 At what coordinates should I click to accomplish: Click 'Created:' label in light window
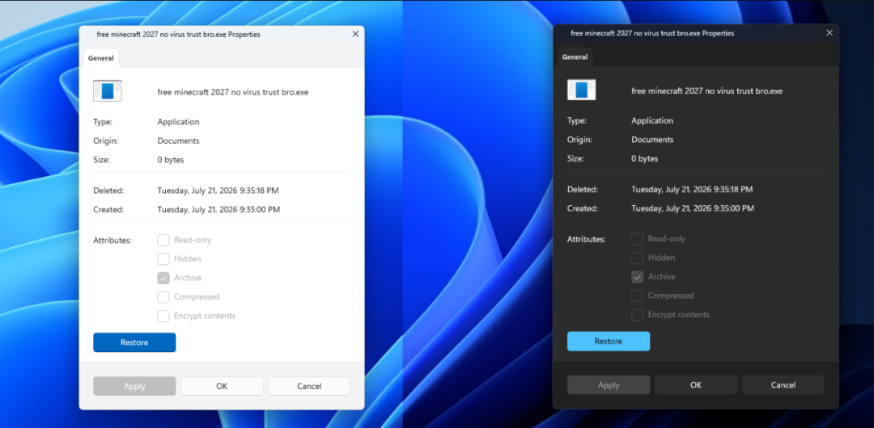click(108, 210)
